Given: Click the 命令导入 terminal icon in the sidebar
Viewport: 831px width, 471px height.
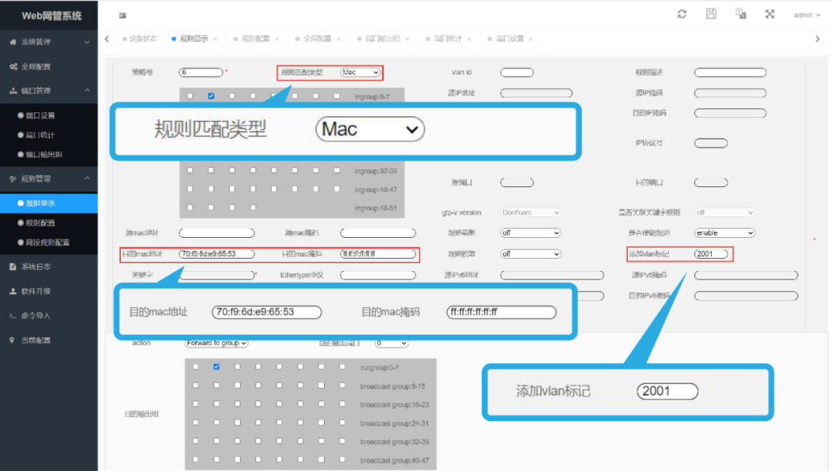Looking at the screenshot, I should 11,315.
